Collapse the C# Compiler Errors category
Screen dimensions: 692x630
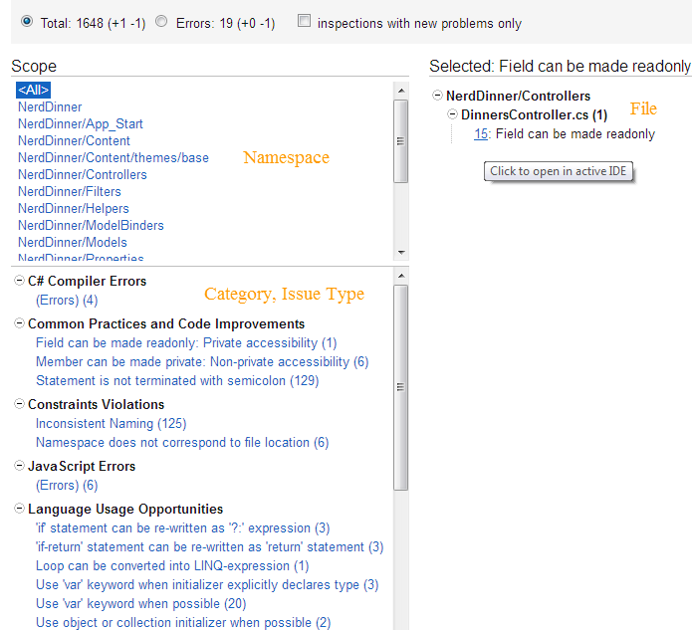20,282
